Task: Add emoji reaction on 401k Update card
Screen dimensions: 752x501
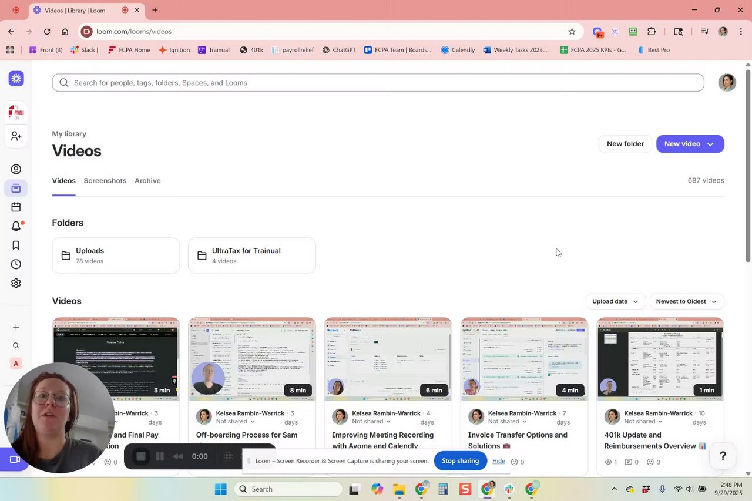Action: click(650, 462)
